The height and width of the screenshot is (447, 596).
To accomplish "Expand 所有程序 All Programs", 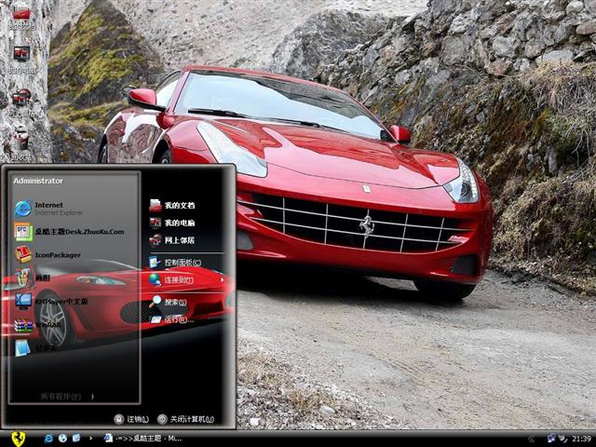I will tap(66, 396).
